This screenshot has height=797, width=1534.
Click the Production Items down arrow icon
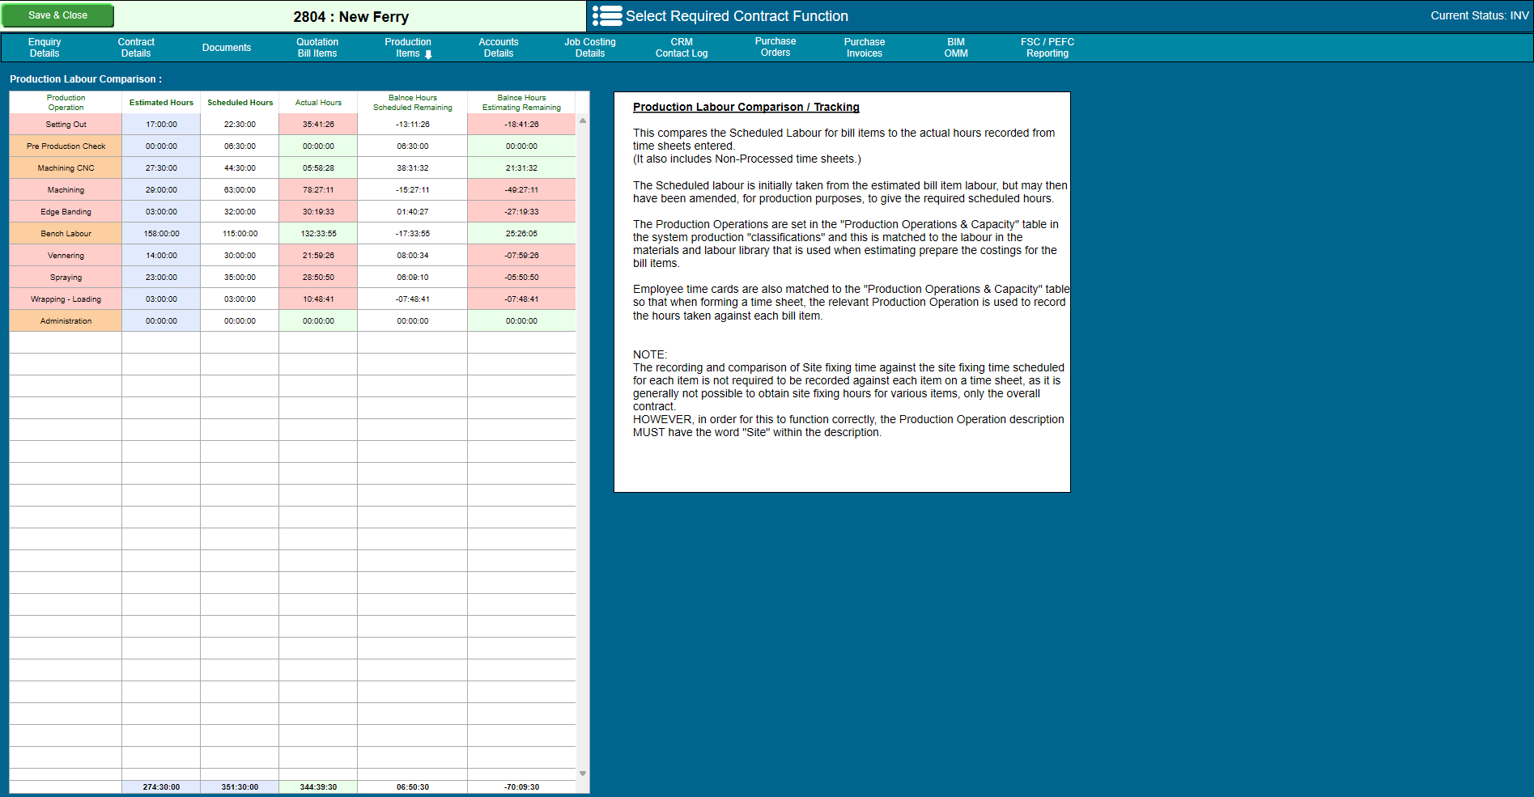(x=428, y=54)
